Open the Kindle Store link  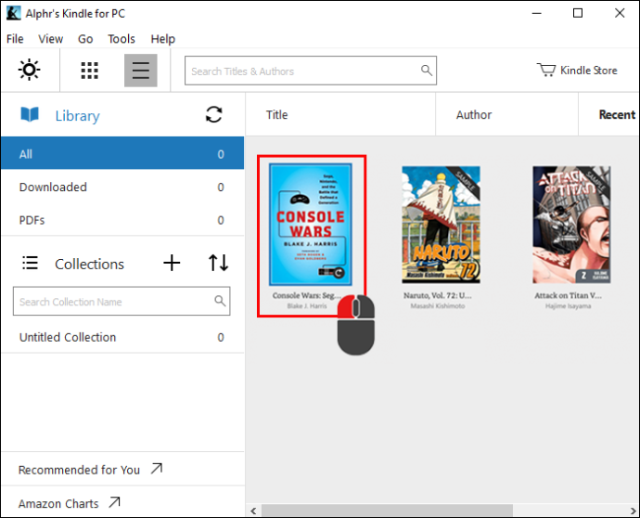tap(577, 71)
